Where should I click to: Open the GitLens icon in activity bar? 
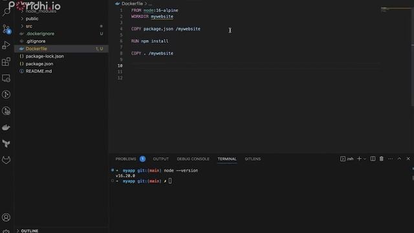6,94
